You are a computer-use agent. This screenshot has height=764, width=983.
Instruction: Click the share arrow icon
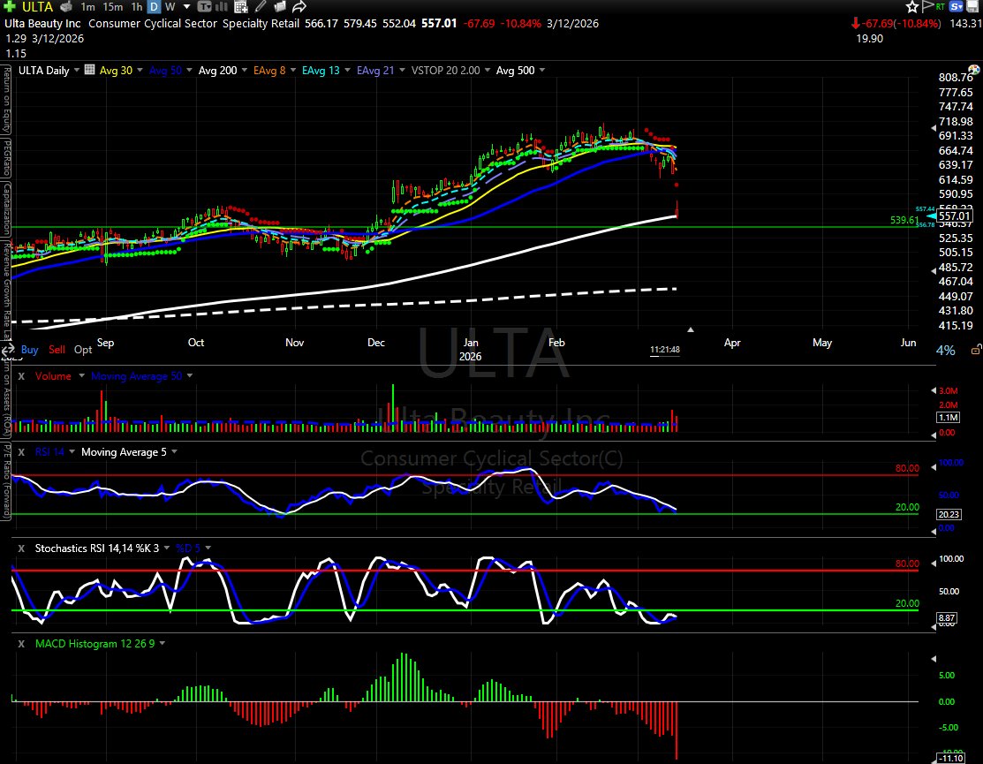pos(299,7)
